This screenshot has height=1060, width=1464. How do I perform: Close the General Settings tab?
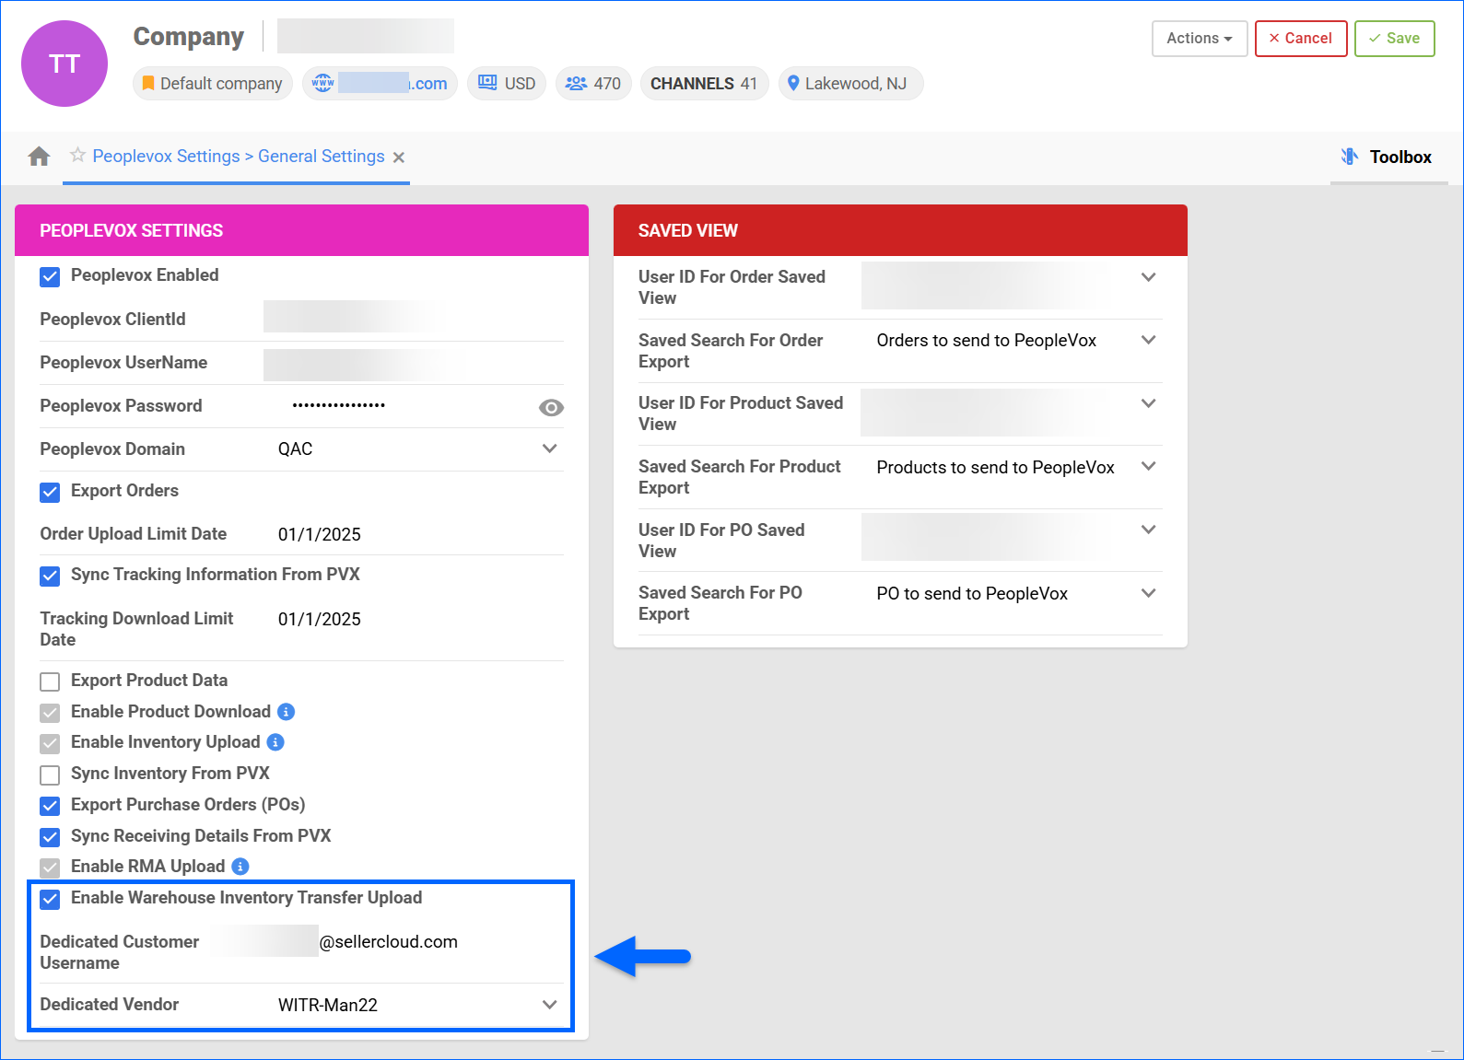coord(399,157)
